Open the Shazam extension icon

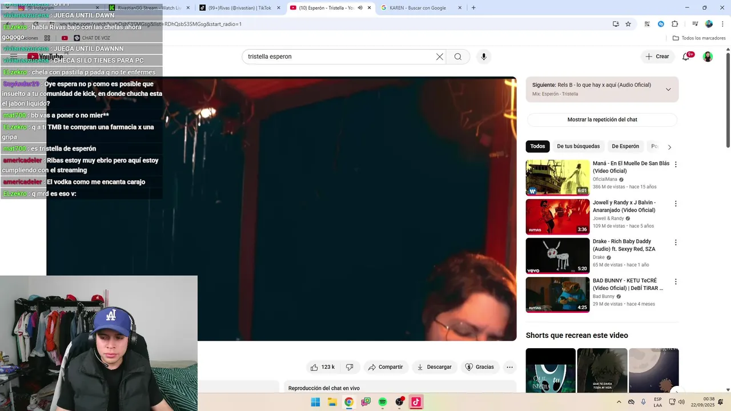click(661, 24)
